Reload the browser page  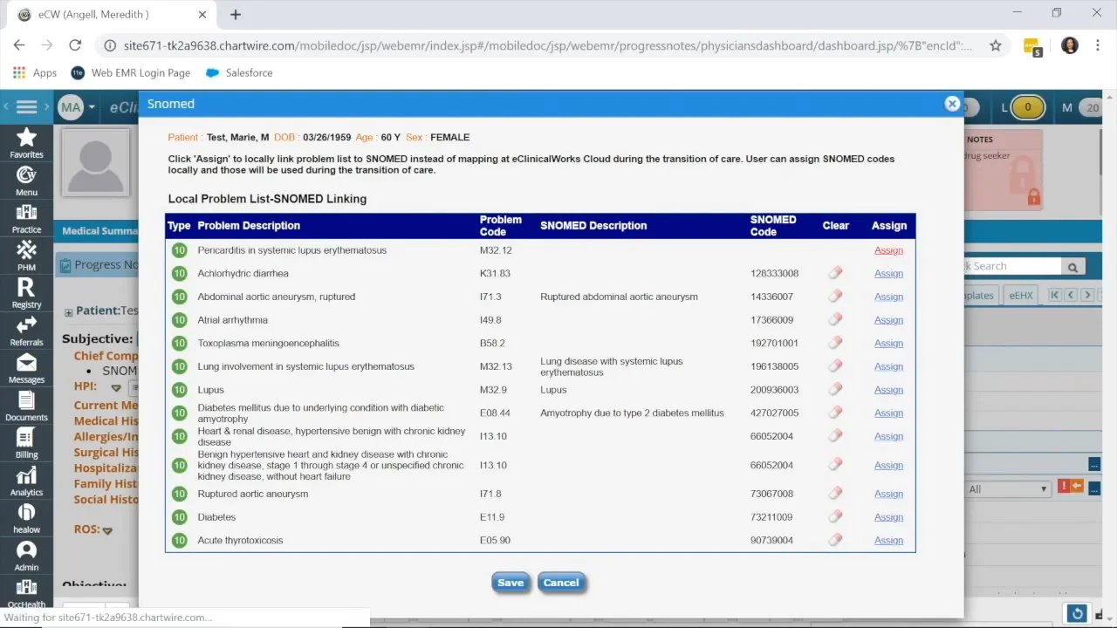75,45
